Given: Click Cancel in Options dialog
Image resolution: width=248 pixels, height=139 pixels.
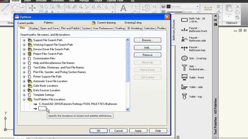Looking at the screenshot, I should pos(119,131).
